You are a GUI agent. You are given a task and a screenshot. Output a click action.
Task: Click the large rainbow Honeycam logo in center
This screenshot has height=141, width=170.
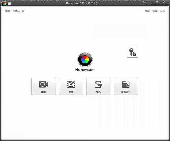[x=85, y=59]
